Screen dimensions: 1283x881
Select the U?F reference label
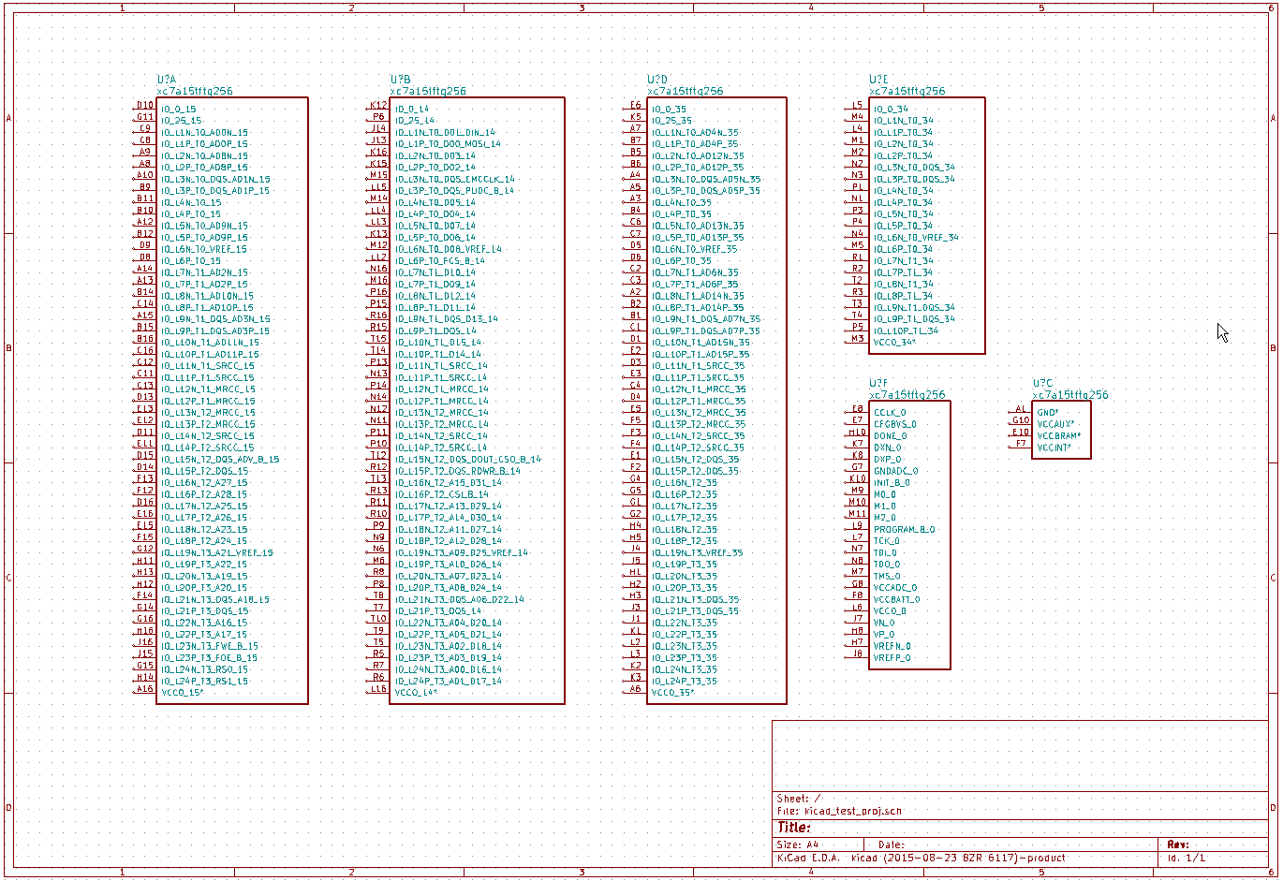pos(878,384)
